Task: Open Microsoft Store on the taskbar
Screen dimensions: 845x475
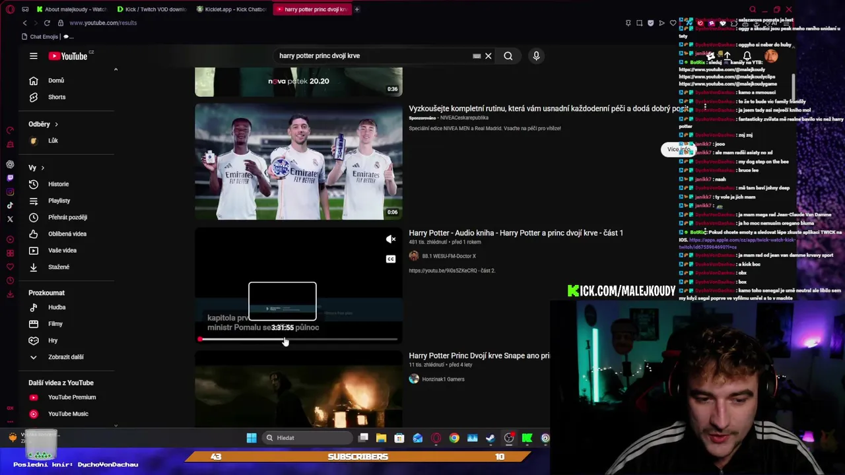Action: point(399,438)
